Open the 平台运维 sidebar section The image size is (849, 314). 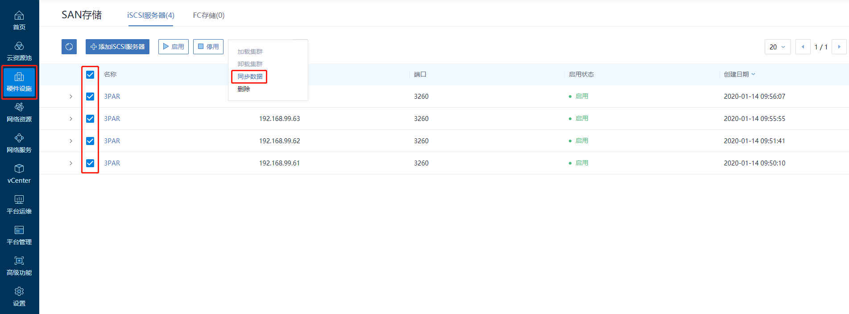[19, 205]
